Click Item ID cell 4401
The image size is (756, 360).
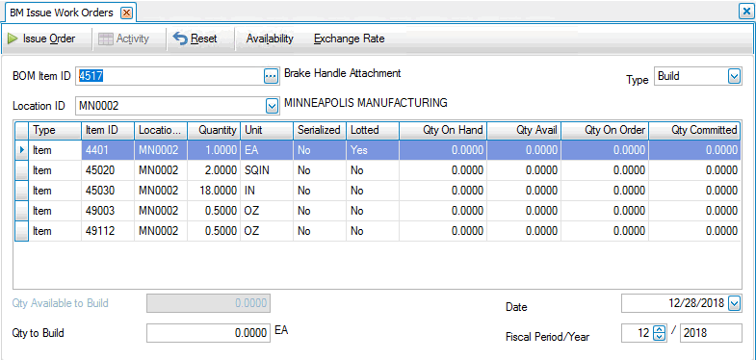[108, 150]
